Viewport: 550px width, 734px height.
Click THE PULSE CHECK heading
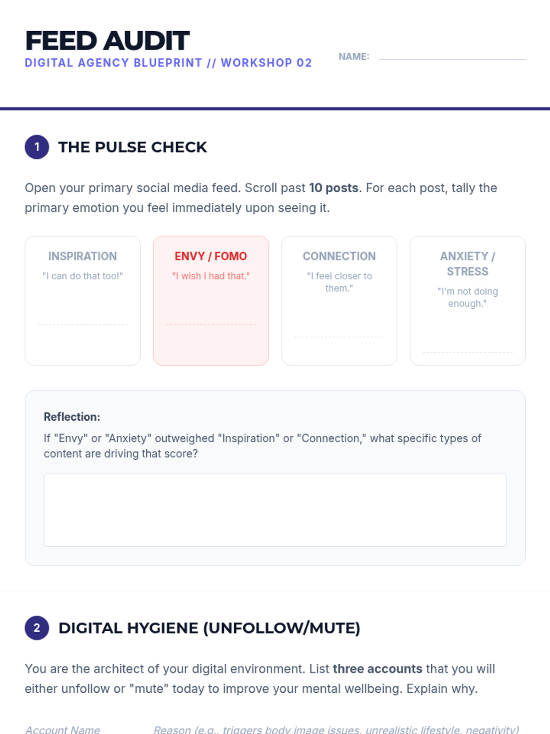click(132, 147)
